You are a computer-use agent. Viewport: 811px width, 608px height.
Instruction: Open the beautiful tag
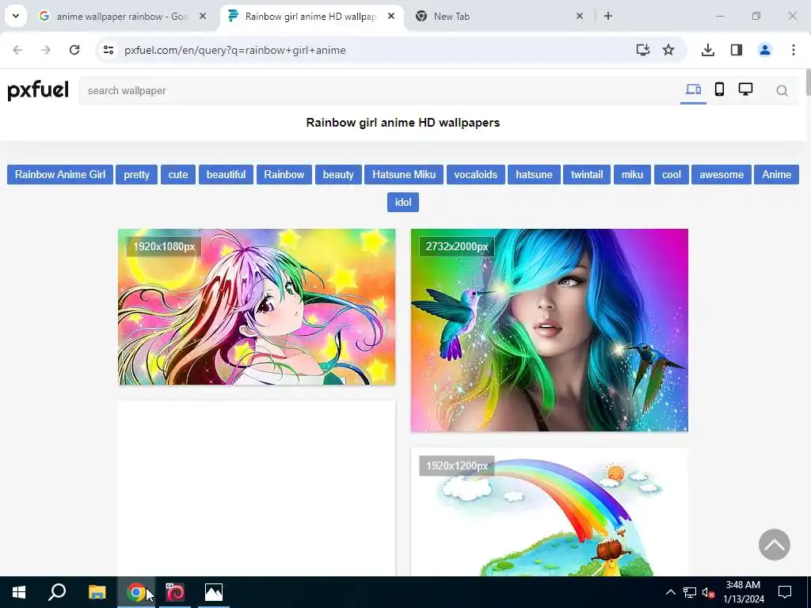click(226, 174)
